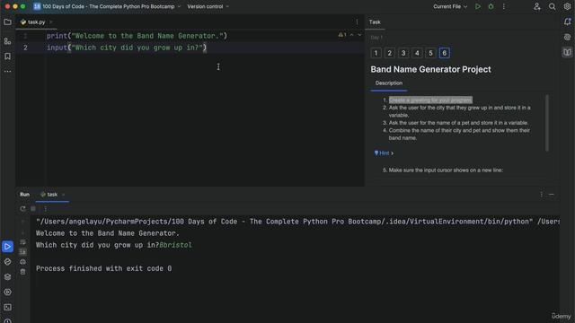Click the green Run button in top toolbar
Screen dimensions: 575x323
point(478,6)
